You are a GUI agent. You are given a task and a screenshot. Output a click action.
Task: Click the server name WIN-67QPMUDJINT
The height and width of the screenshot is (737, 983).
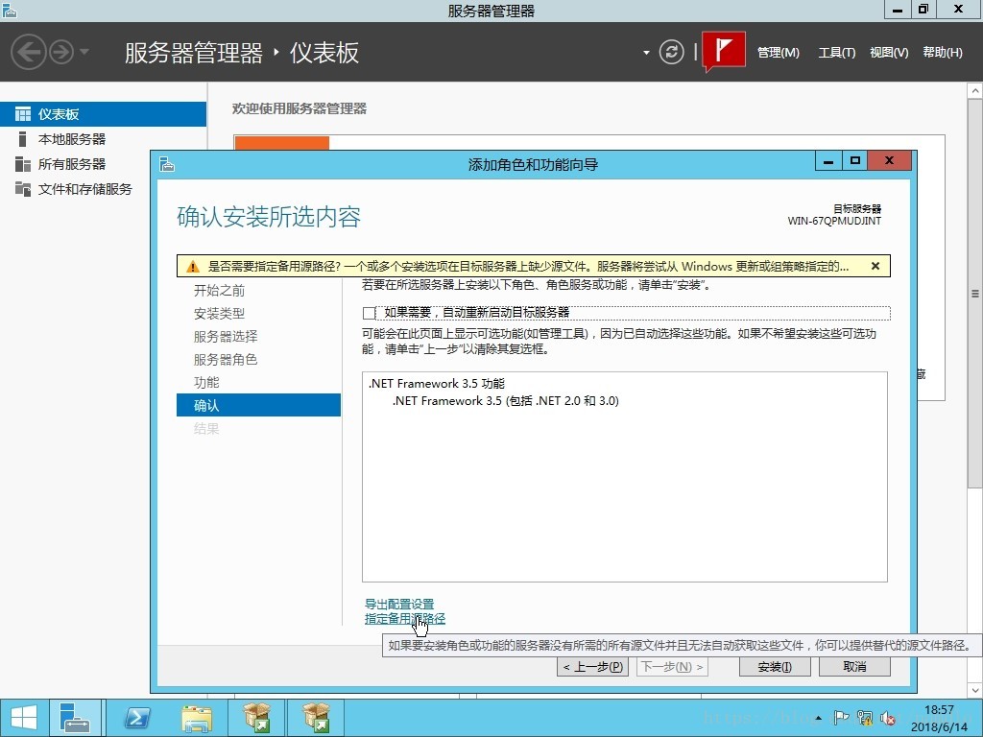click(x=834, y=221)
